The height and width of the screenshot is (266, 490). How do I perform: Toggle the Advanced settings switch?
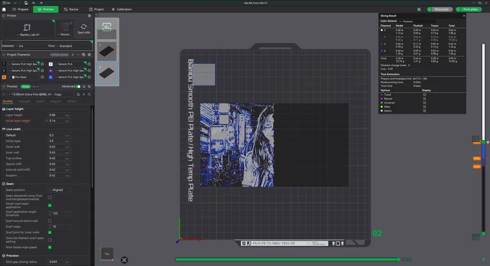78,86
